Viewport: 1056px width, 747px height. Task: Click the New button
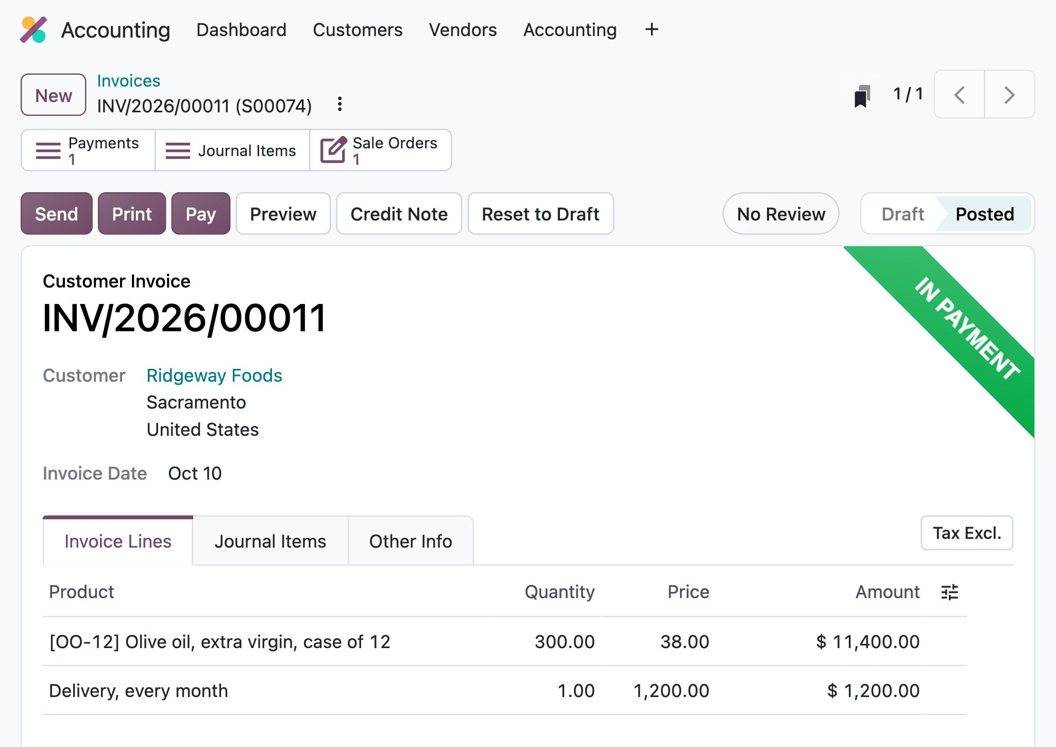(x=53, y=95)
